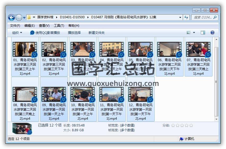Open the 工具(T) menu
This screenshot has height=149, width=226.
tap(59, 26)
